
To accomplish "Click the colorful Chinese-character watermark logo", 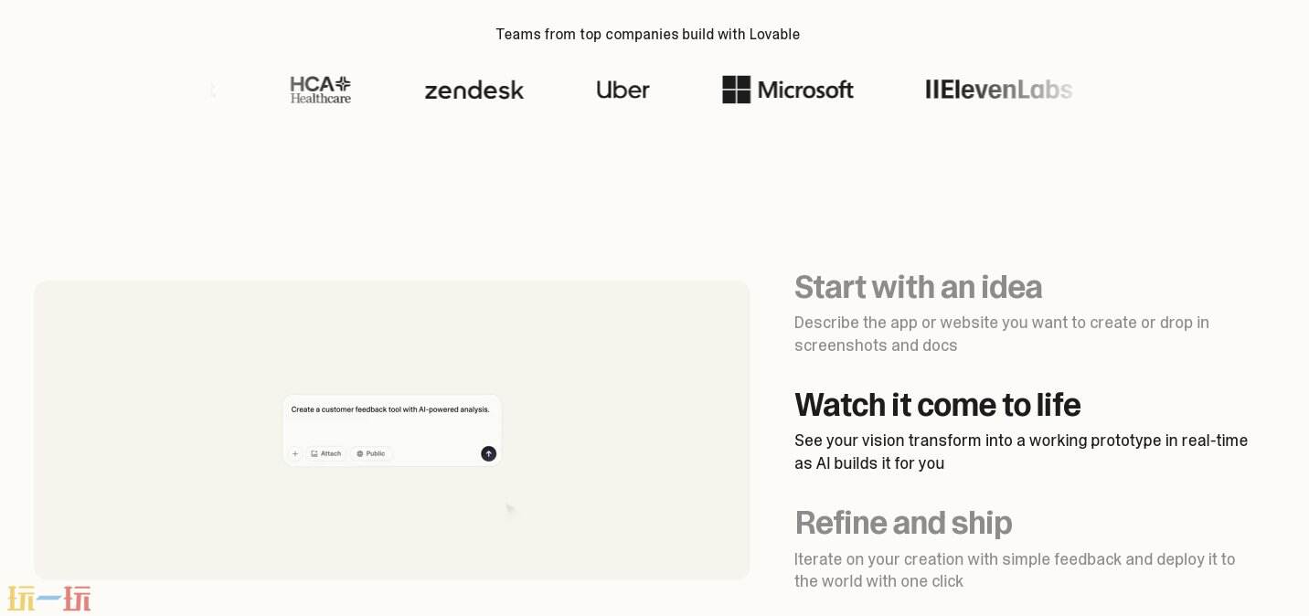I will [49, 599].
